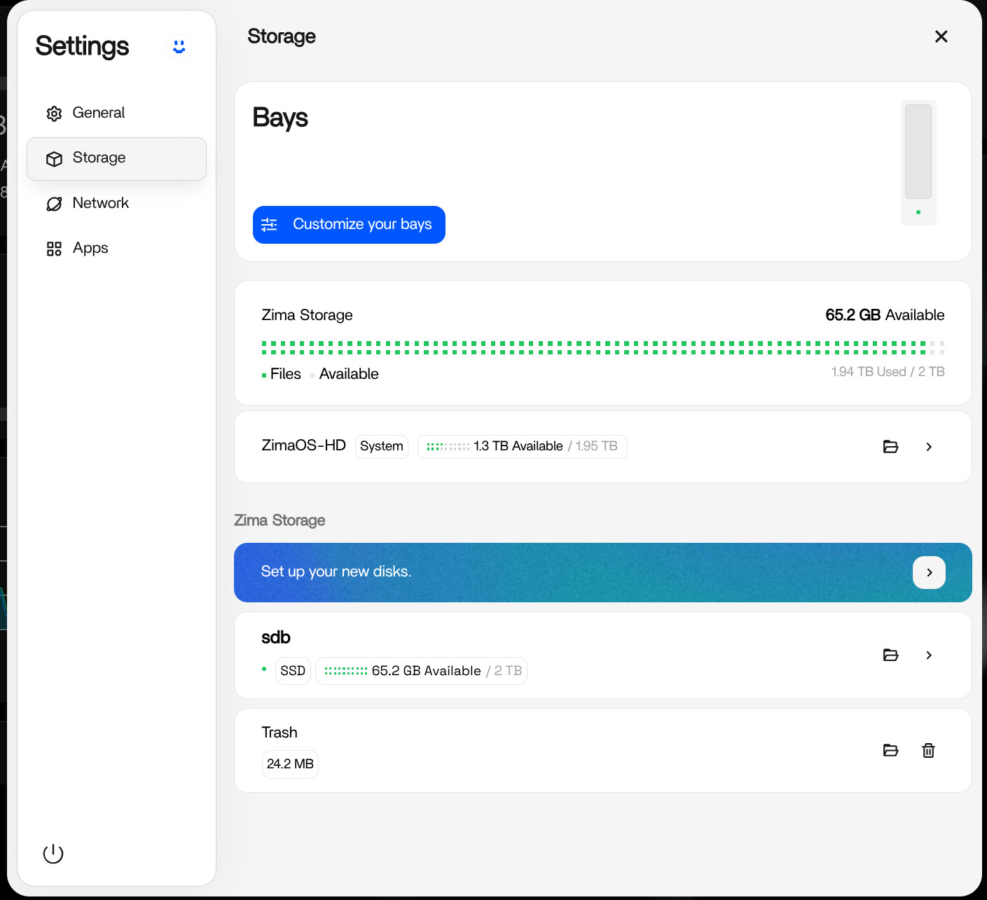
Task: Expand sdb disk details chevron
Action: coord(929,655)
